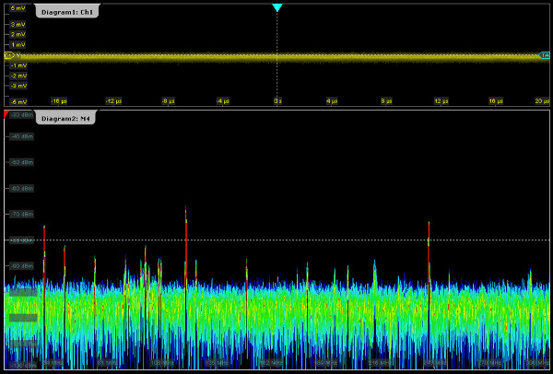
Task: Click the cyan trigger level marker at right edge
Action: point(545,55)
